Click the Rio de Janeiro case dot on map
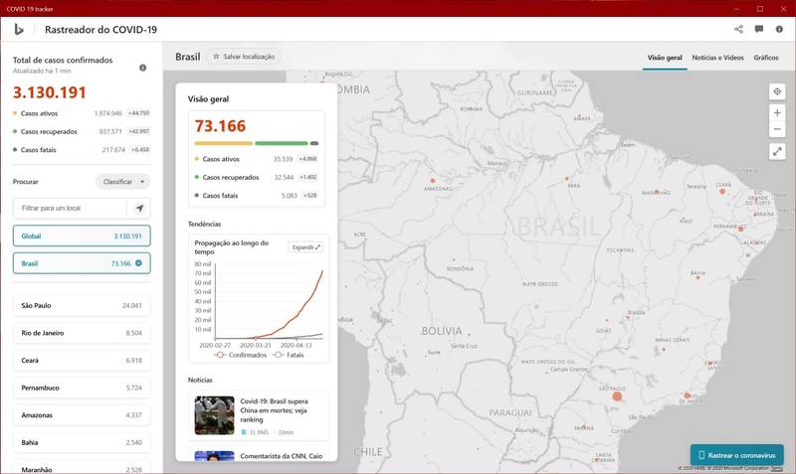This screenshot has width=796, height=474. 687,395
